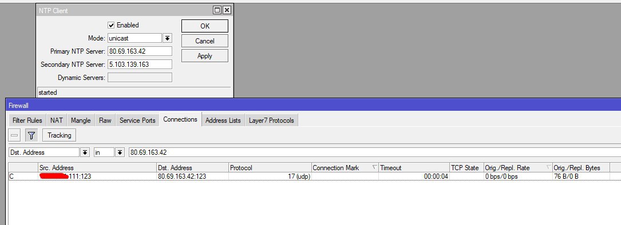Click the TCP State column header

466,168
